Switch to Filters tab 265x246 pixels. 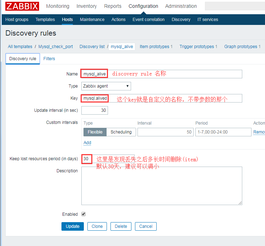[49, 59]
